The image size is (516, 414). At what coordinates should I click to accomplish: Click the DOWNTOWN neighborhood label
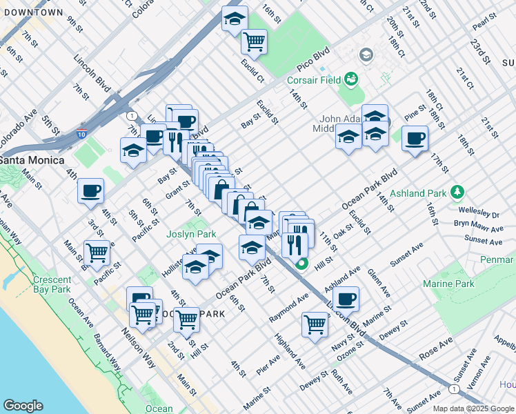[34, 12]
